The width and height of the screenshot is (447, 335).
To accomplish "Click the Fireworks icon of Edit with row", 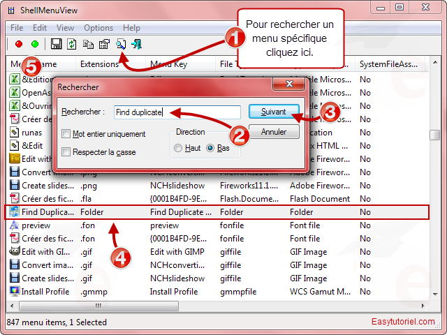I will pyautogui.click(x=14, y=159).
